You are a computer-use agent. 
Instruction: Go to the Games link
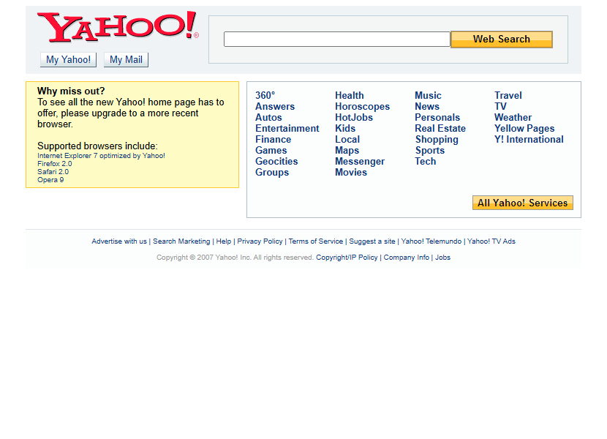tap(271, 150)
